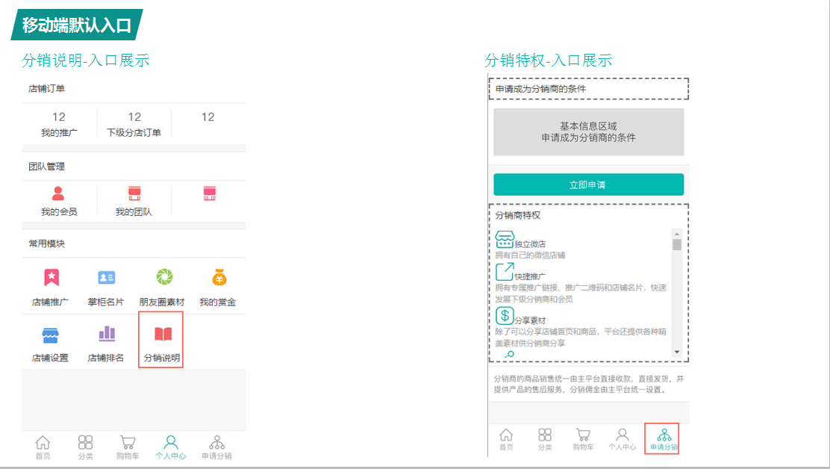Open the 店铺推广 bookmark icon
Viewport: 830px width, 469px height.
coord(51,278)
